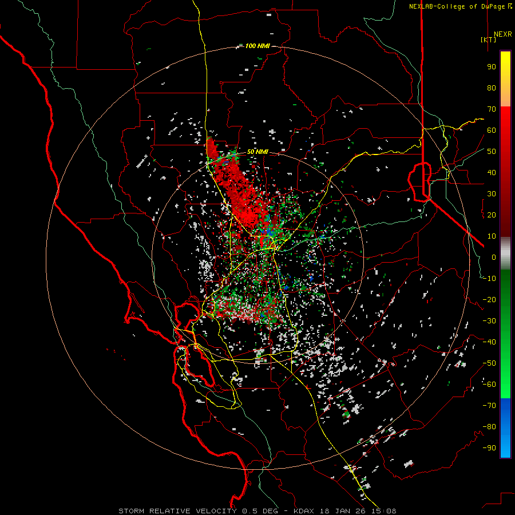Click the 60 value on velocity scale
The width and height of the screenshot is (515, 515).
coord(492,130)
